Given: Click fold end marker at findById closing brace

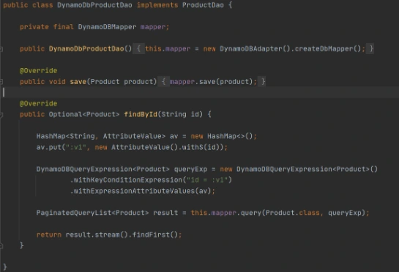Looking at the screenshot, I should click(1, 245).
